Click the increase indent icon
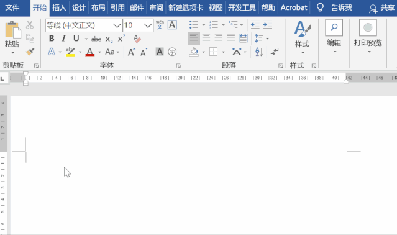The width and height of the screenshot is (397, 235). point(268,25)
